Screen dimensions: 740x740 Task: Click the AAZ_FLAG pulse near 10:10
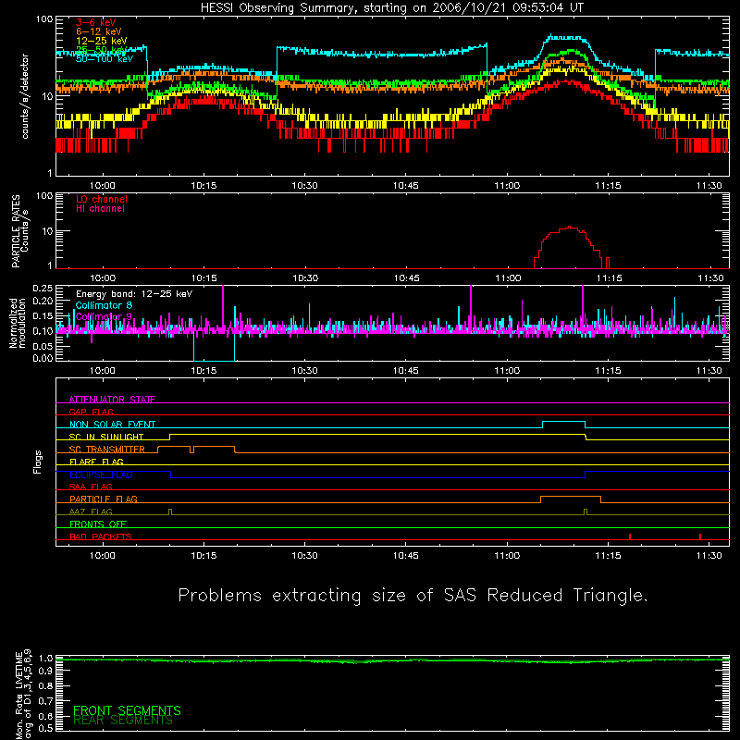pyautogui.click(x=170, y=512)
